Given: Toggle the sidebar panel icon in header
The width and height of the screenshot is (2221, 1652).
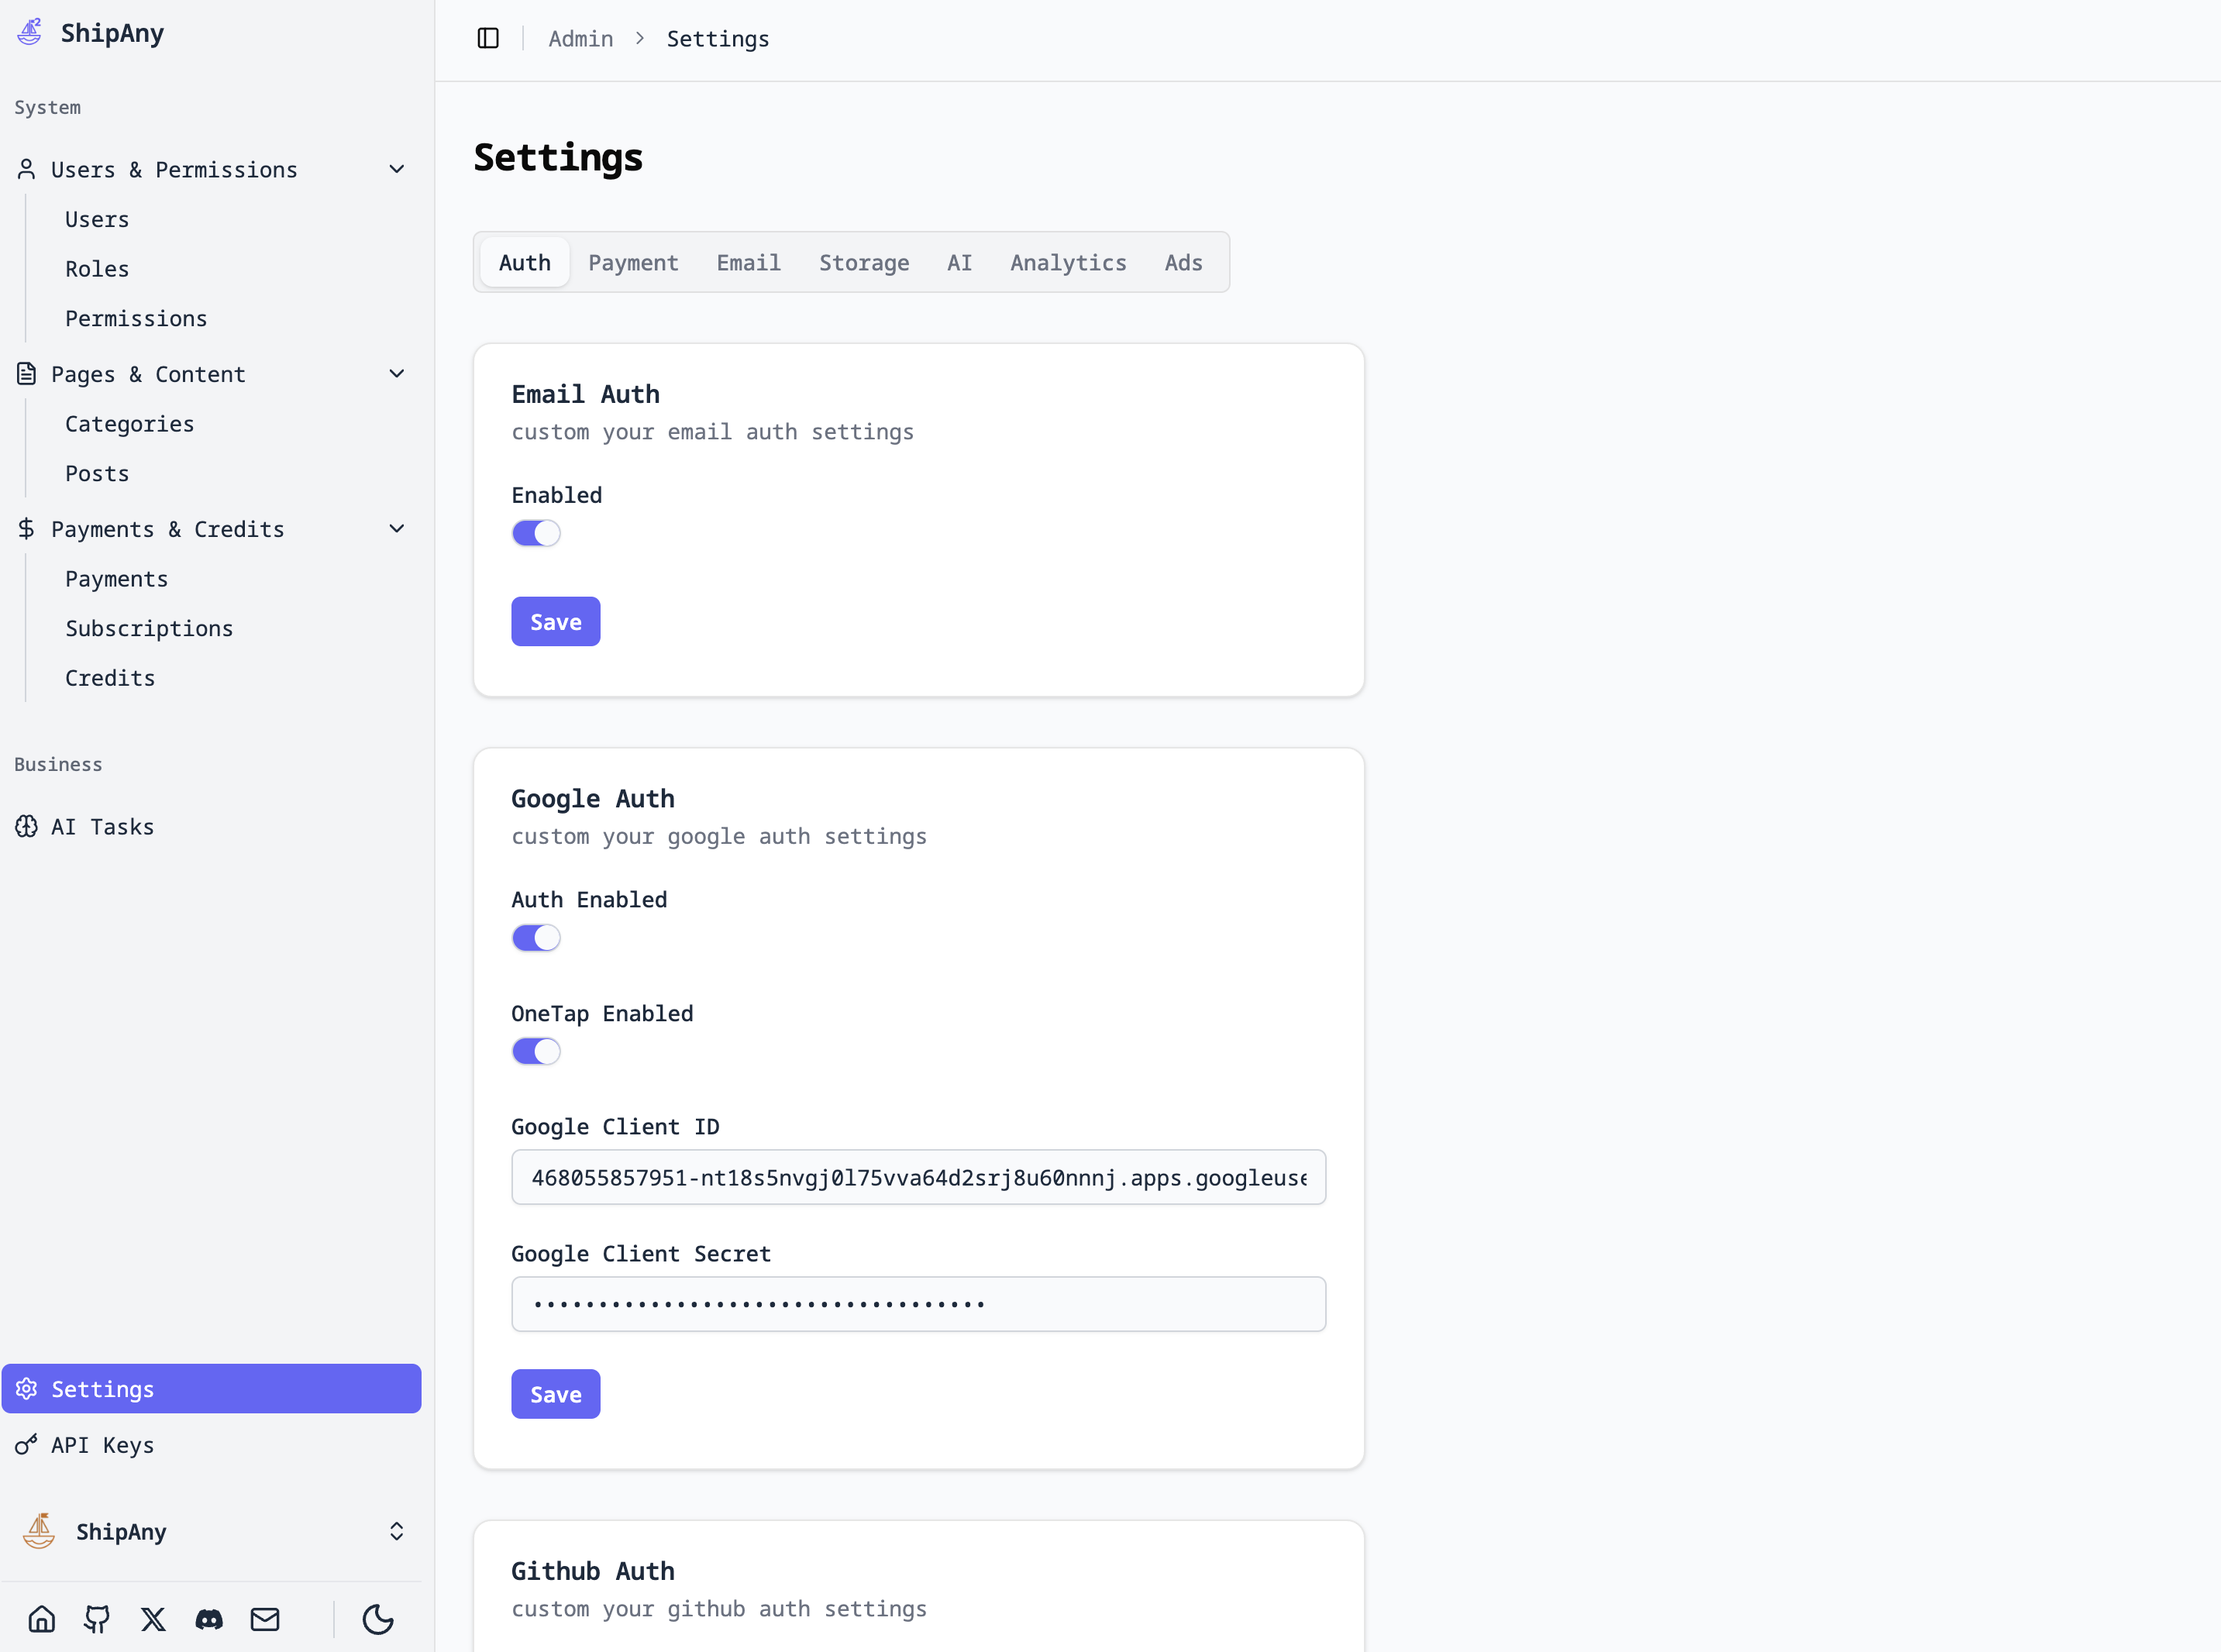Looking at the screenshot, I should tap(488, 38).
